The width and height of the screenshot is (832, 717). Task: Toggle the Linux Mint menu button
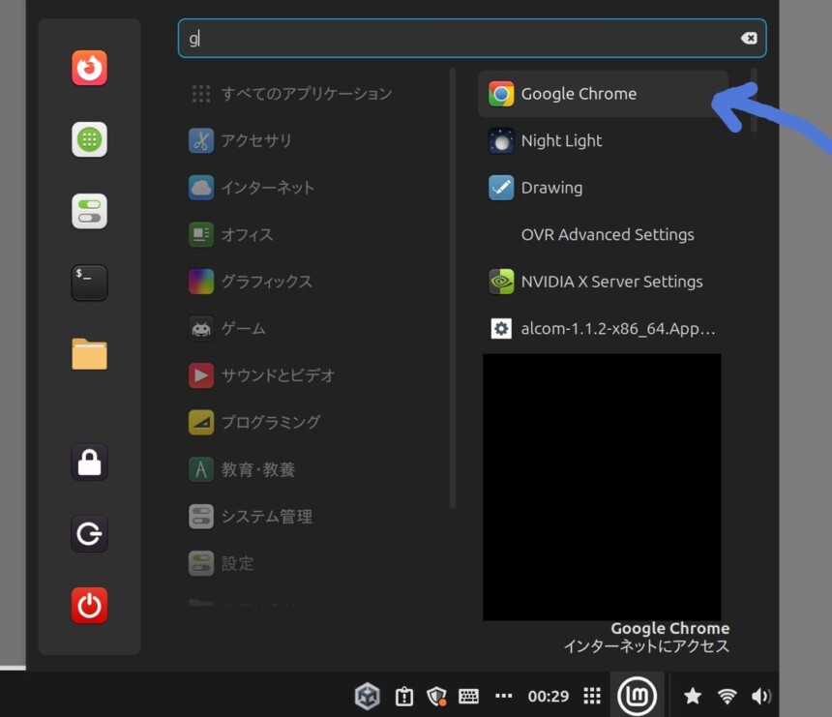[x=637, y=696]
